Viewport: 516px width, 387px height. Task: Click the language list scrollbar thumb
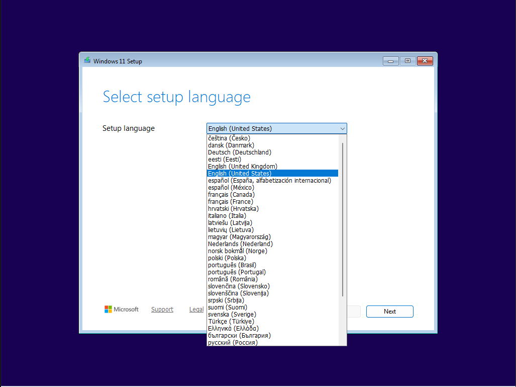coord(343,219)
